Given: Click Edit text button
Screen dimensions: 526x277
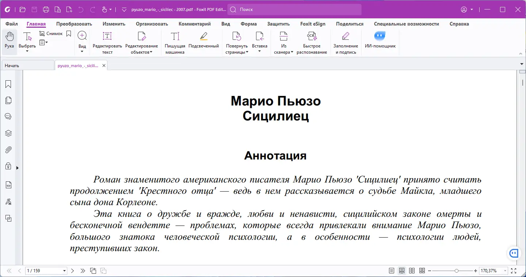Looking at the screenshot, I should [107, 43].
